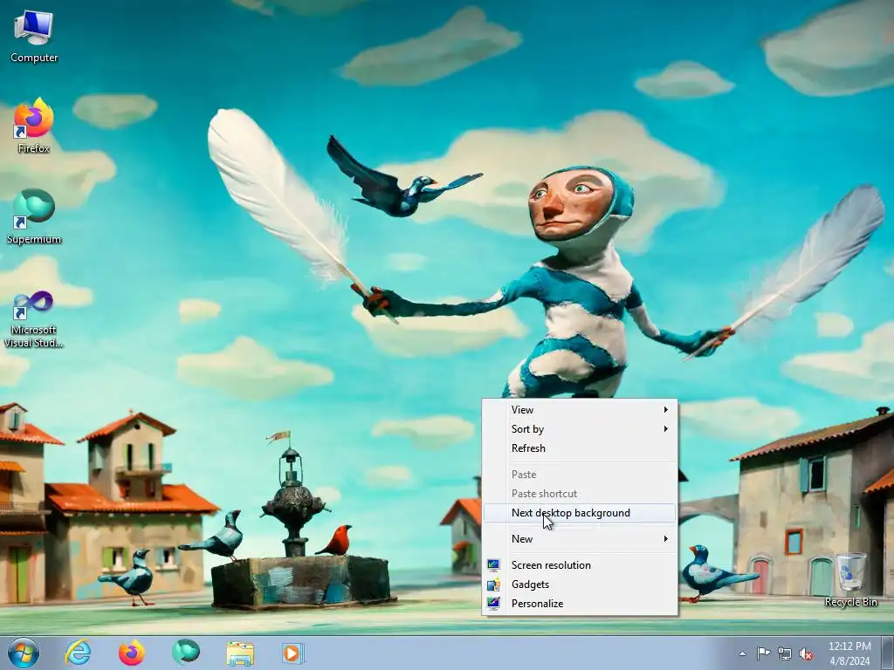Click the muted volume tray icon
Viewport: 894px width, 670px height.
(806, 653)
